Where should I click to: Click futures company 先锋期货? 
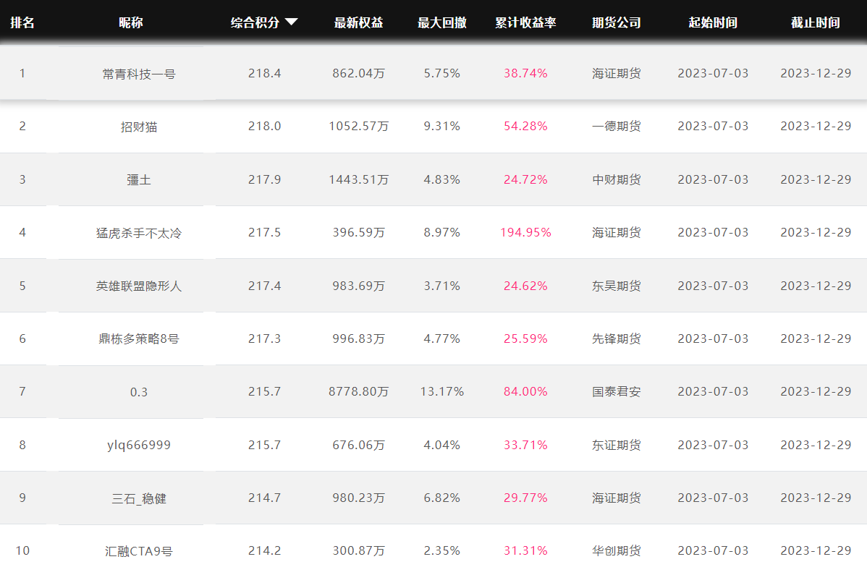pos(617,338)
